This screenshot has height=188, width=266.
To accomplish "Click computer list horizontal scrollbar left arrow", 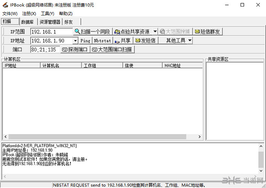I will coord(5,137).
